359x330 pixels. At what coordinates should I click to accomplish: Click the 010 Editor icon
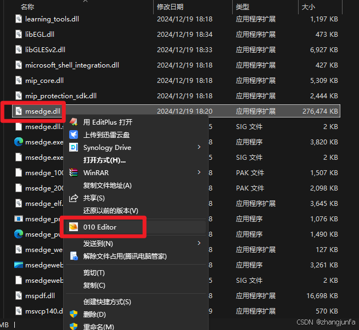point(74,227)
